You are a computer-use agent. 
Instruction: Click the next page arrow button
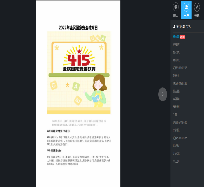click(163, 94)
